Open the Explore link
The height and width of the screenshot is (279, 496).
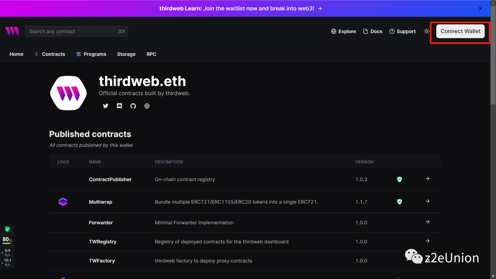tap(343, 31)
